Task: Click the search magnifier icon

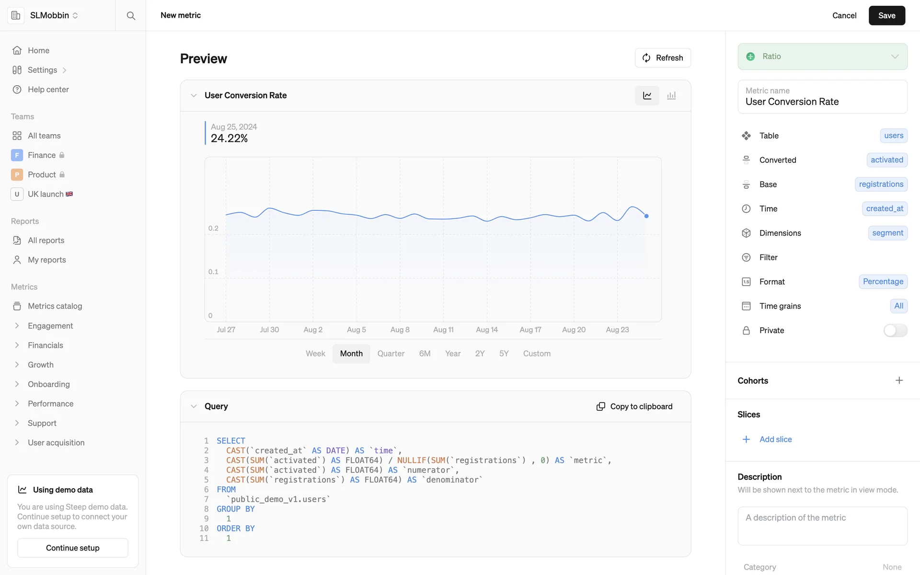Action: point(131,15)
